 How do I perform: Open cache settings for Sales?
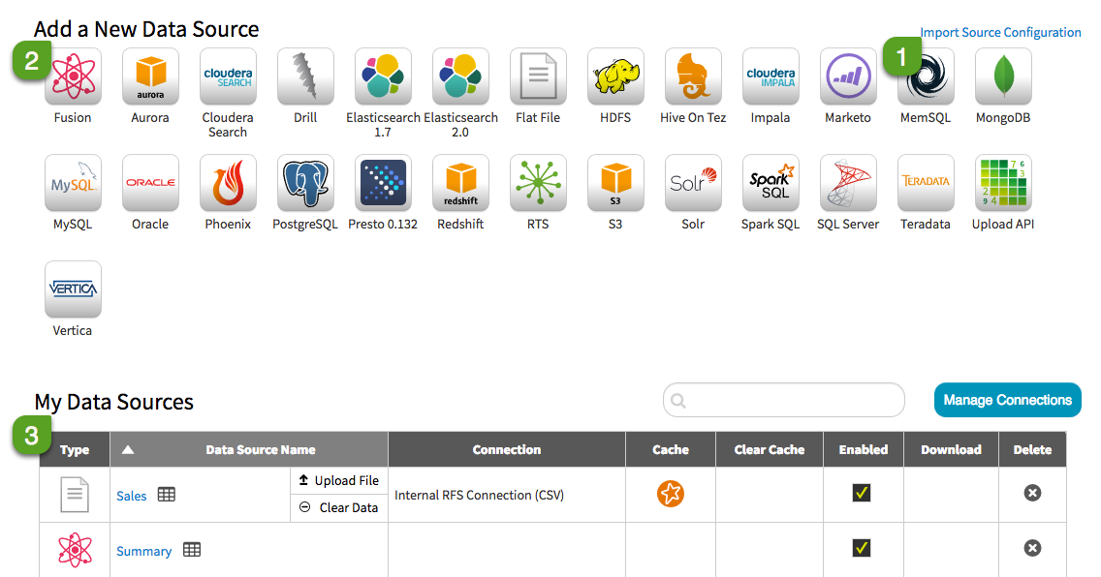671,494
